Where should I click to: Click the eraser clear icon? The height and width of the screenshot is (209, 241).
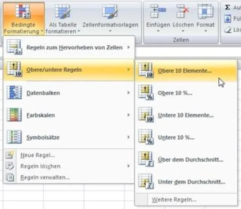coord(227,30)
